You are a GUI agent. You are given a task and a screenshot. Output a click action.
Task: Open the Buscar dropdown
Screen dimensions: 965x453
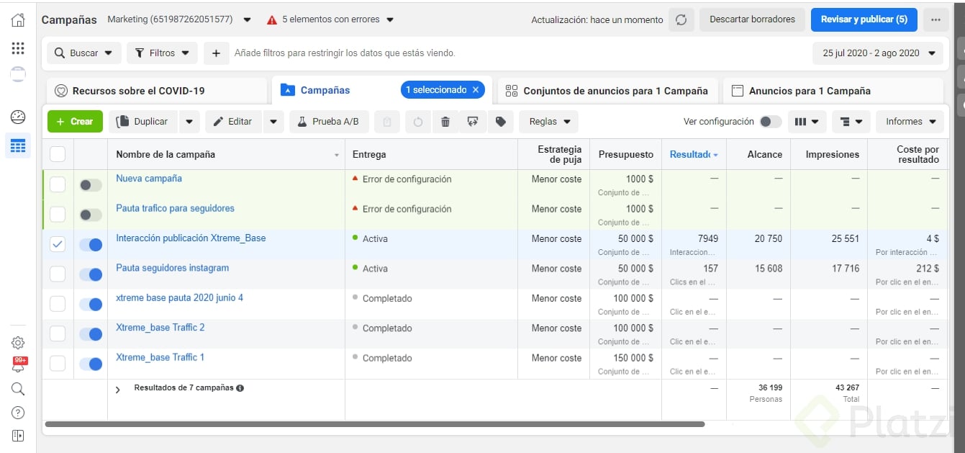point(84,53)
